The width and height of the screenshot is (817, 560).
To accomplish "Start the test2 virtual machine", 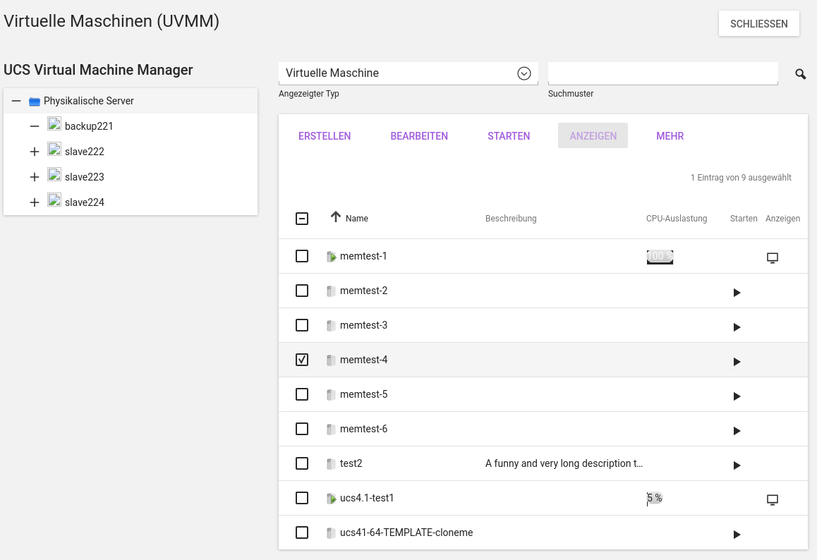I will pyautogui.click(x=737, y=465).
